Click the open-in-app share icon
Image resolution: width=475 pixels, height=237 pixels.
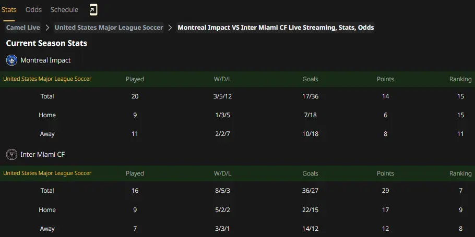tap(93, 10)
